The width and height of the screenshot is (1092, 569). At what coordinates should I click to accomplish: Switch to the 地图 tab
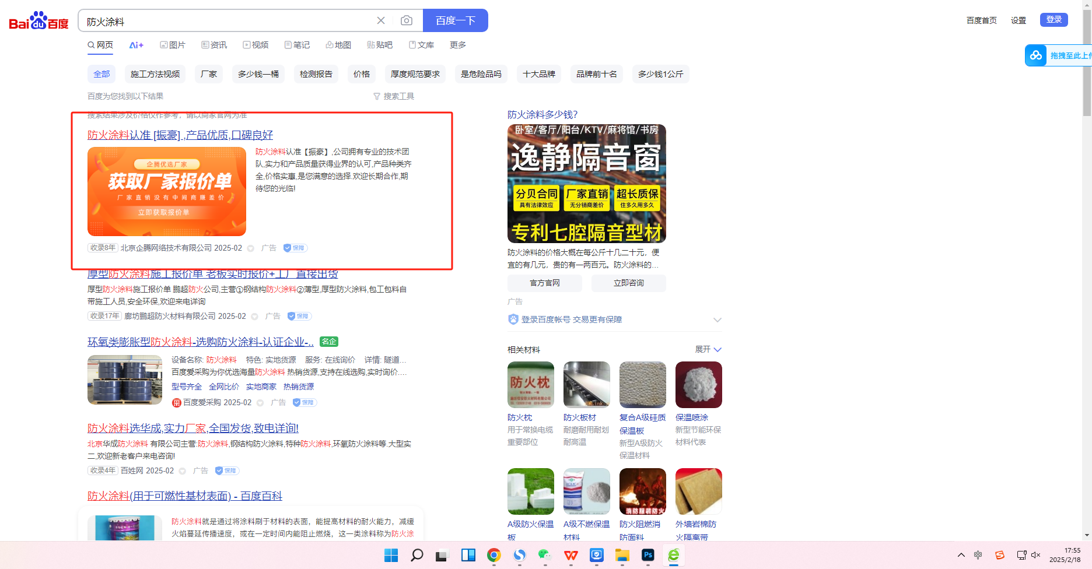338,45
